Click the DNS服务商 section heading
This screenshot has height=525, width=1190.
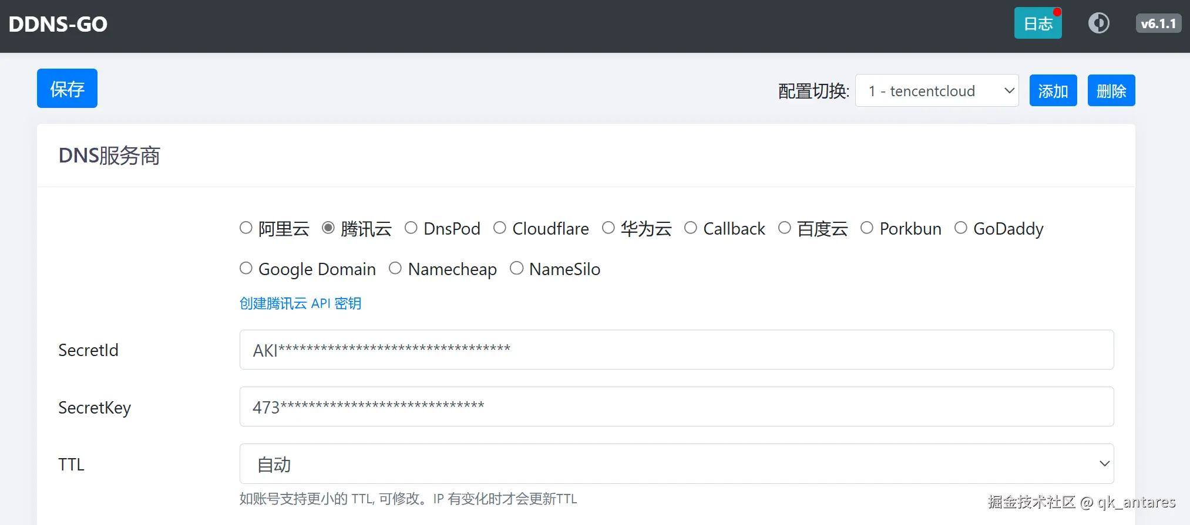[109, 156]
